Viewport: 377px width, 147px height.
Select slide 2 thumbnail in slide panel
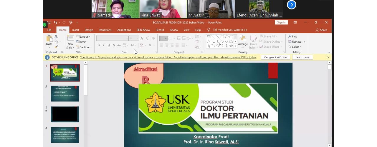(x=65, y=93)
